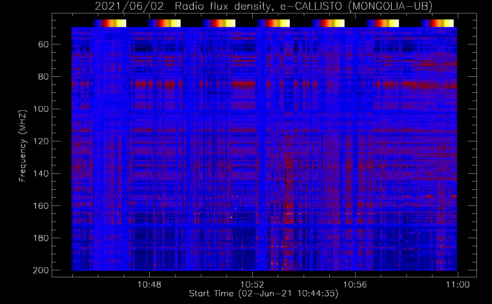The width and height of the screenshot is (492, 304).
Task: Click the 180 frequency tick label
Action: (41, 238)
